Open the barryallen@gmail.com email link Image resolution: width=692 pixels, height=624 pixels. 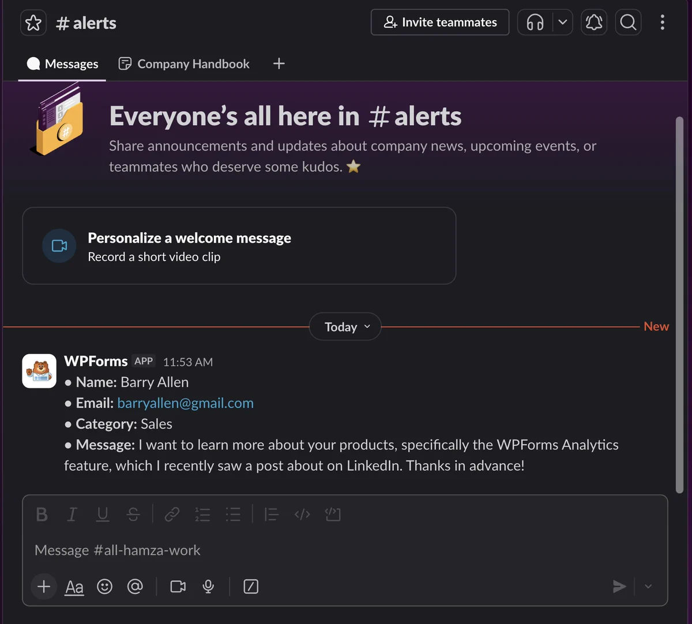pos(185,403)
